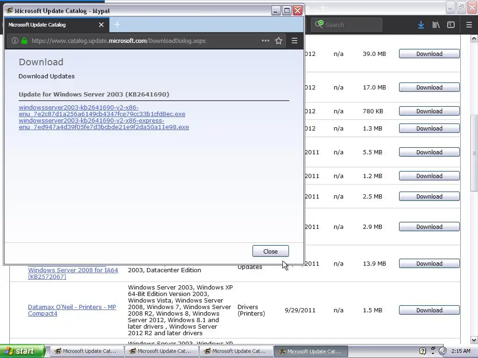This screenshot has width=478, height=358.
Task: Click the restore button of background window
Action: [x=461, y=7]
